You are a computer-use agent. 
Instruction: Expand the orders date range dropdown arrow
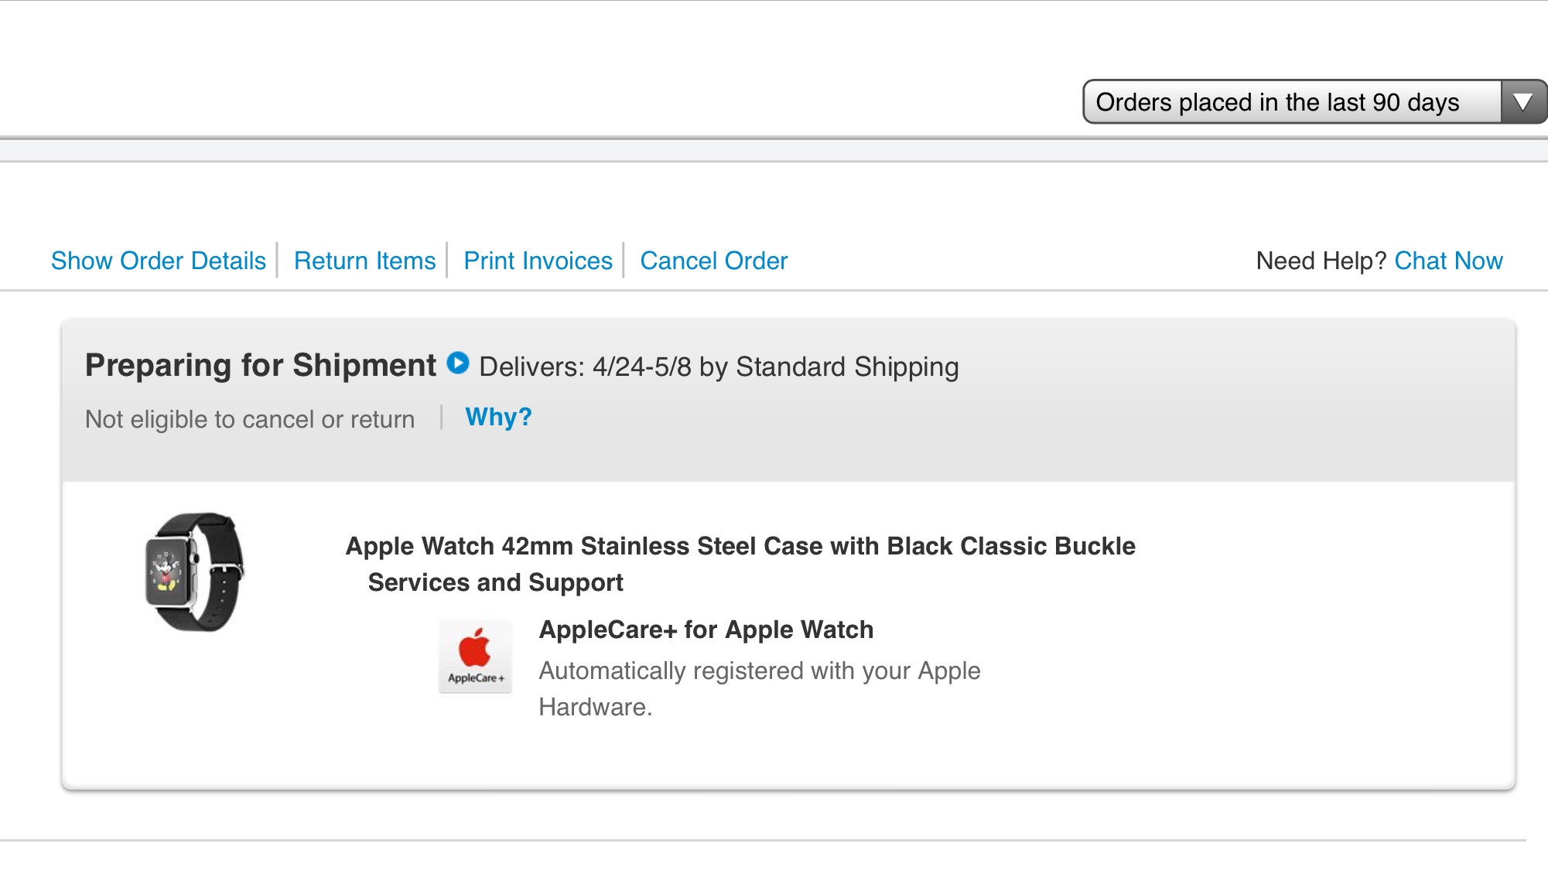point(1522,102)
